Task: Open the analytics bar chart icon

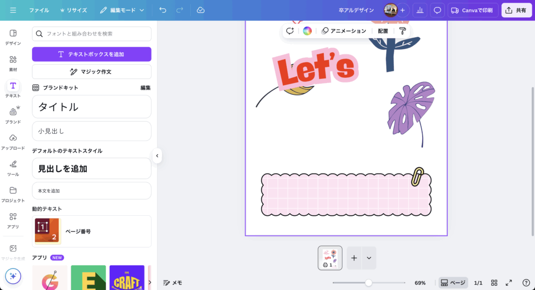Action: pyautogui.click(x=420, y=10)
